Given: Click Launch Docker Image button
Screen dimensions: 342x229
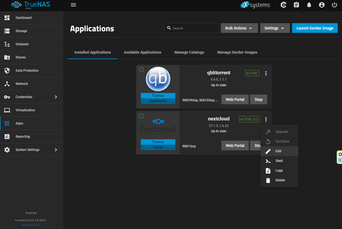Looking at the screenshot, I should point(315,28).
